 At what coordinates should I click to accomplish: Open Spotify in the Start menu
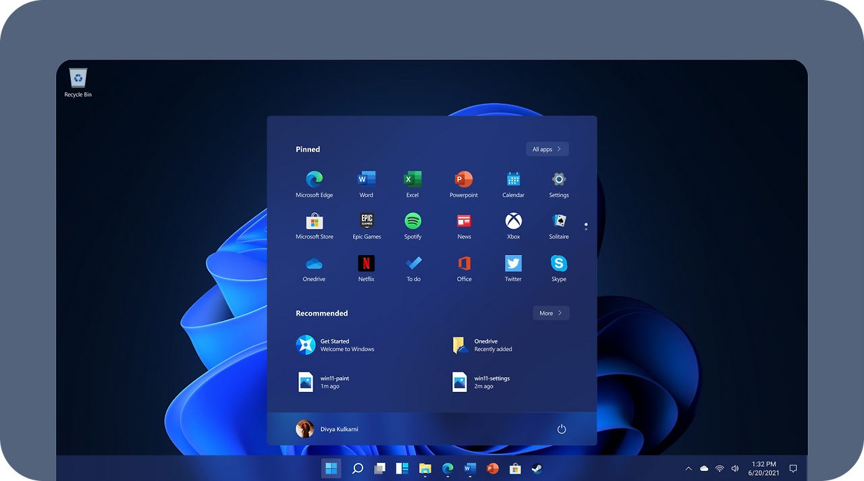click(x=413, y=226)
